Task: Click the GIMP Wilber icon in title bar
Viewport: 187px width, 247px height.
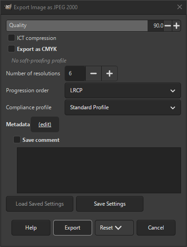Action: click(x=8, y=7)
